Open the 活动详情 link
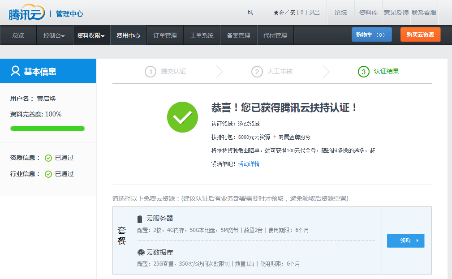The height and width of the screenshot is (279, 452). pyautogui.click(x=249, y=164)
